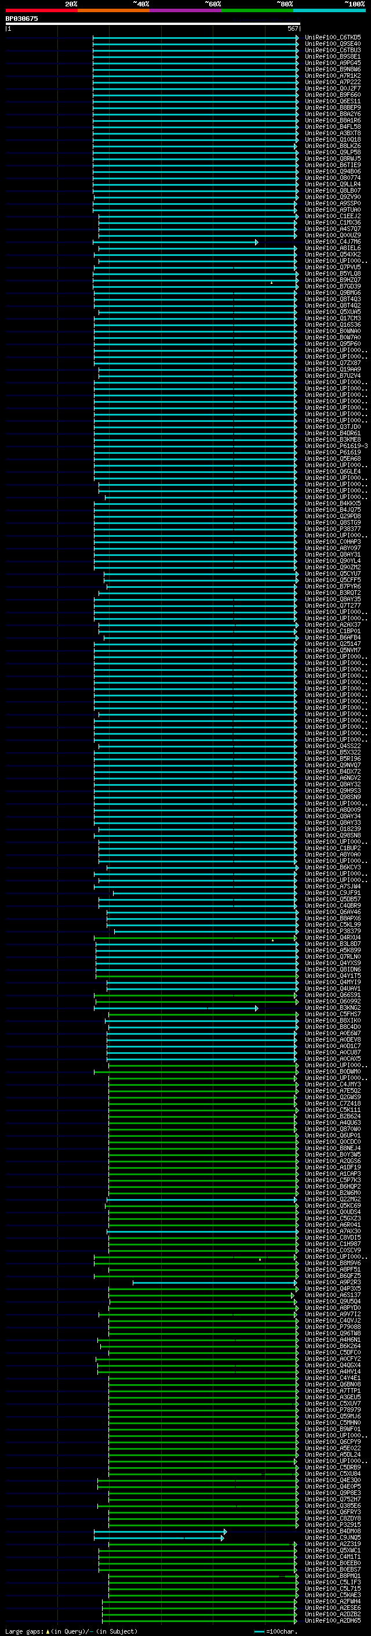Screen dimensions: 371x1636
Task: Click the cyan ~100% identity legend segment
Action: (x=329, y=10)
